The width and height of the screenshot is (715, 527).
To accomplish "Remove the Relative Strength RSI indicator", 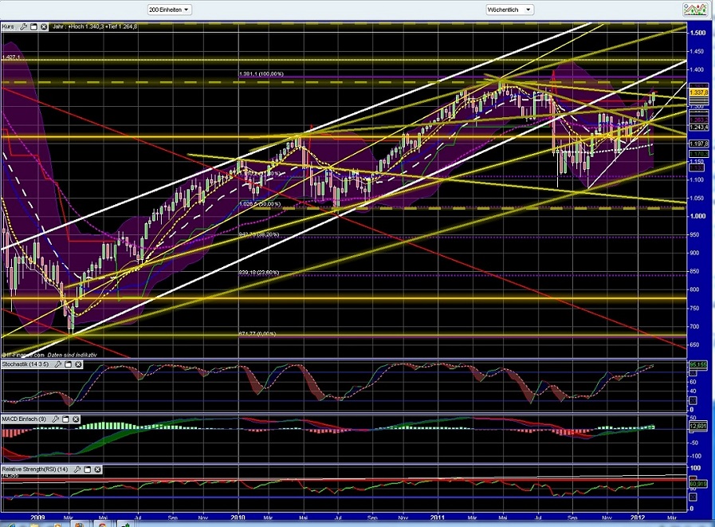I will pos(97,469).
